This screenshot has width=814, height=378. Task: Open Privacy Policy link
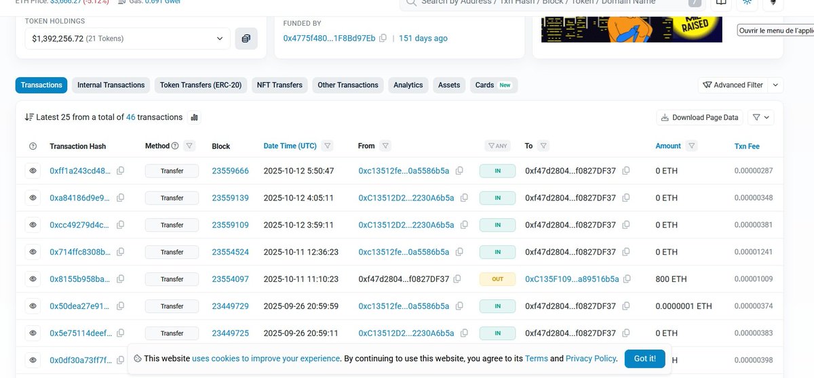pos(590,358)
